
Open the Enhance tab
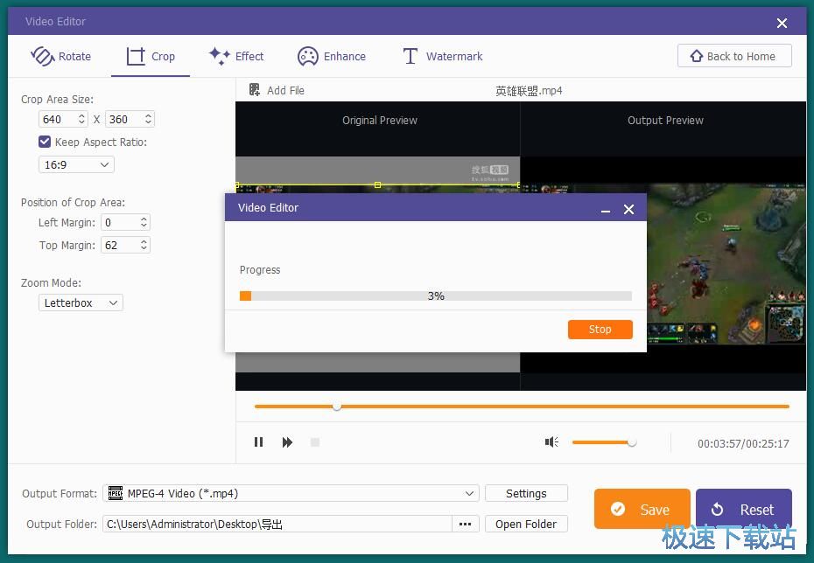coord(331,56)
